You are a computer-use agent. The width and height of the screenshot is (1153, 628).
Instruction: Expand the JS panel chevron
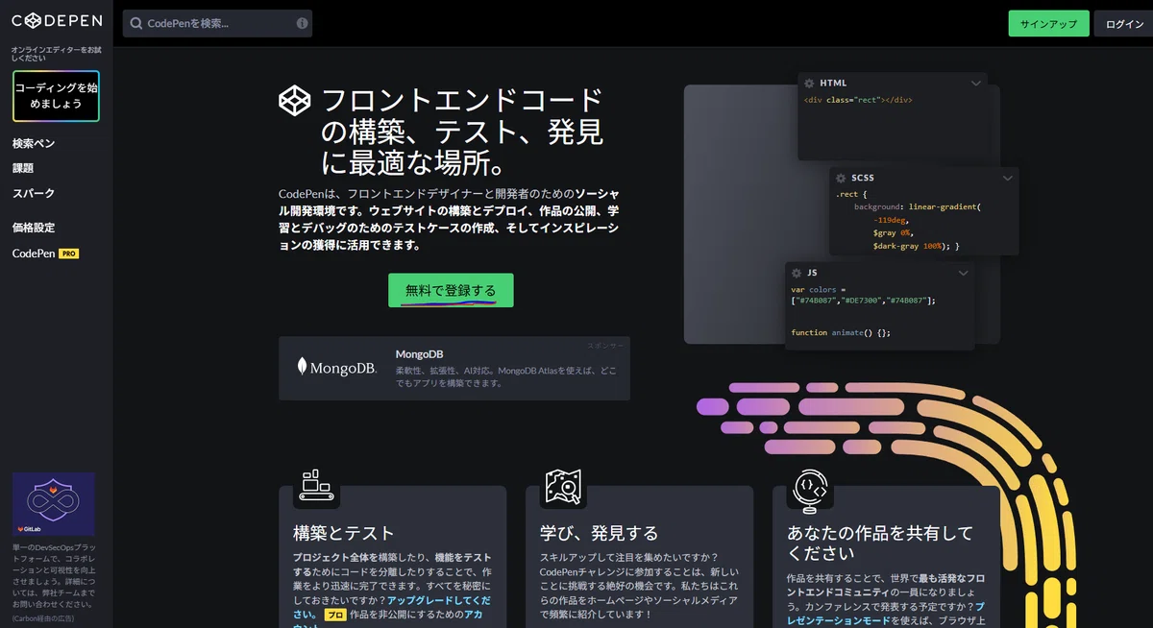tap(964, 273)
